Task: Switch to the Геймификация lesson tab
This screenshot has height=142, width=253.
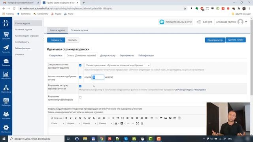Action: [x=146, y=56]
